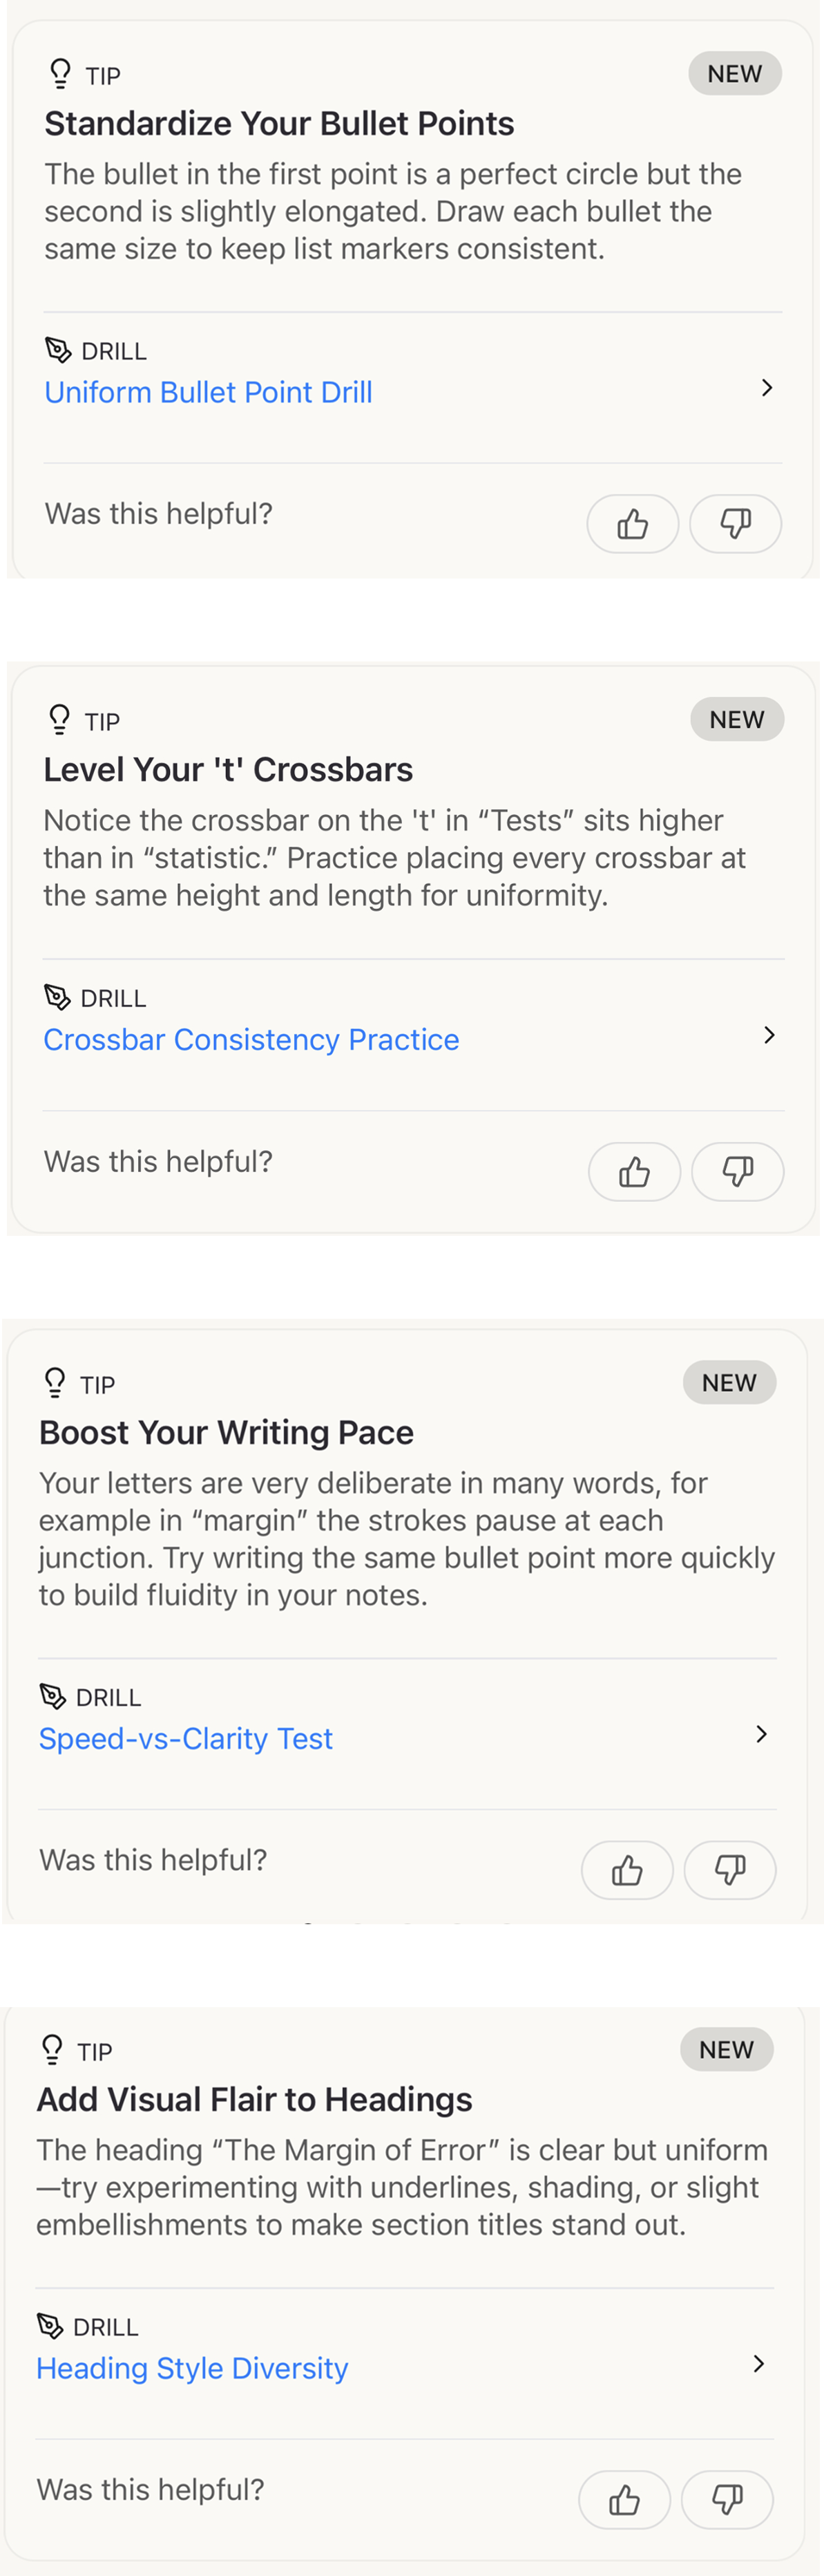824x2576 pixels.
Task: Dislike the Level Your 't' Crossbars tip
Action: point(737,1171)
